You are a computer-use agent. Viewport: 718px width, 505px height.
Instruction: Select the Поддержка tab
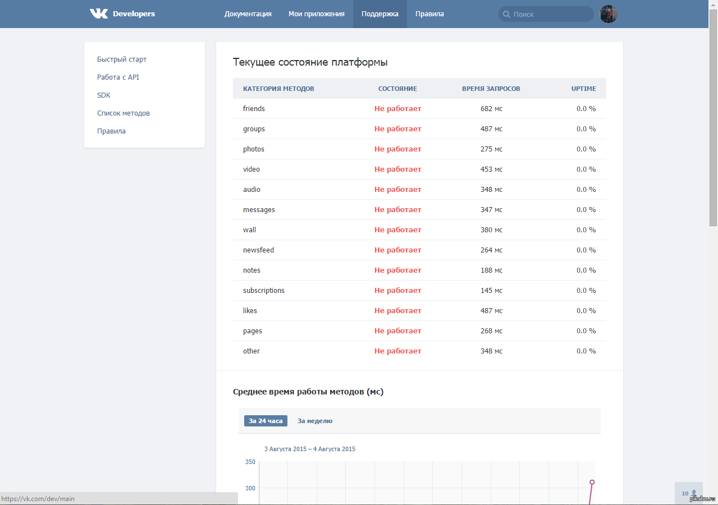[x=379, y=14]
